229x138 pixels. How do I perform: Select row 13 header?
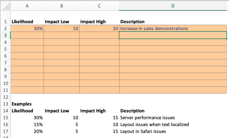point(5,104)
